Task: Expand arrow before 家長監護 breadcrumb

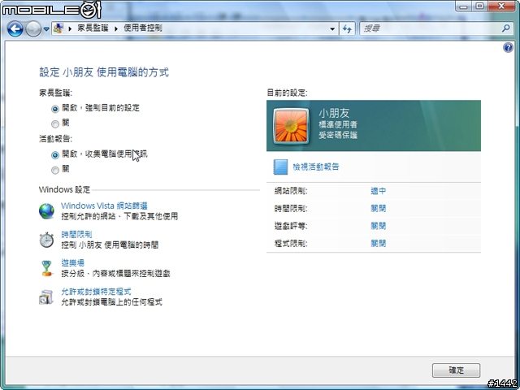Action: [70, 29]
